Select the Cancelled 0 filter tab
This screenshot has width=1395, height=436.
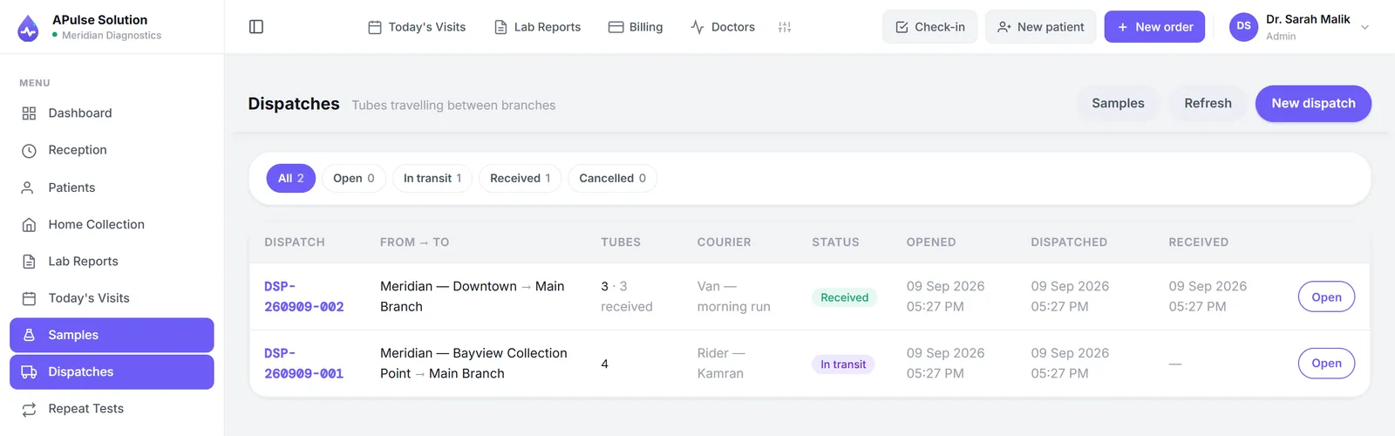click(613, 178)
